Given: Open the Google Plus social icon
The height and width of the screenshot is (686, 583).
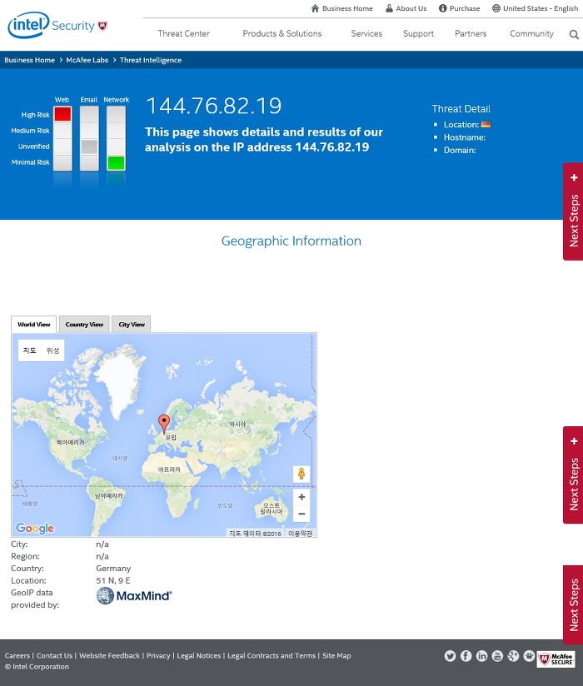Looking at the screenshot, I should (513, 656).
